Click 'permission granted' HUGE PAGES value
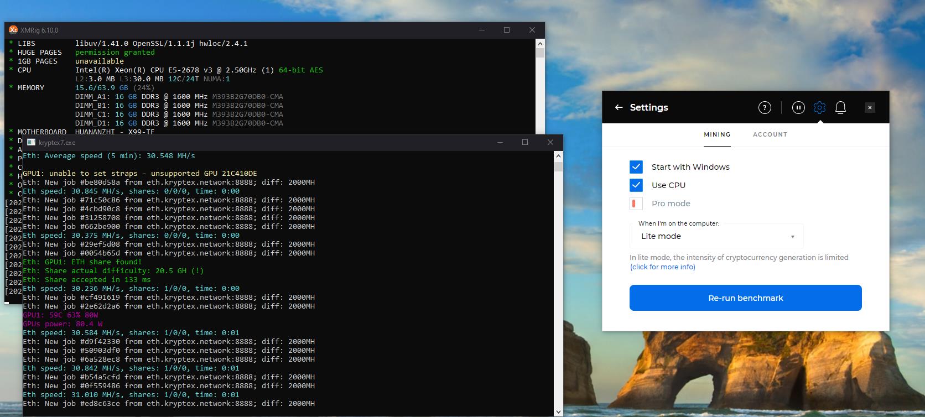The height and width of the screenshot is (417, 925). (x=115, y=52)
